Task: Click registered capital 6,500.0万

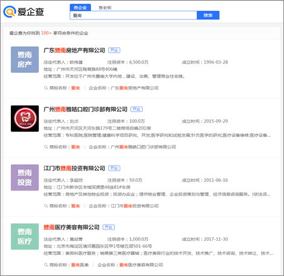Action: (139, 62)
